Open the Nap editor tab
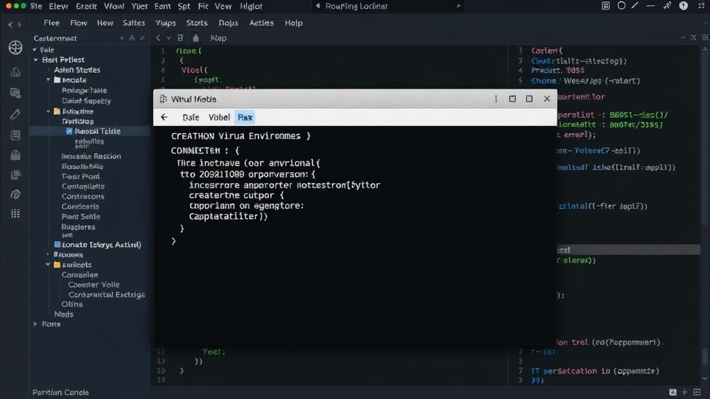The image size is (710, 399). click(x=218, y=38)
